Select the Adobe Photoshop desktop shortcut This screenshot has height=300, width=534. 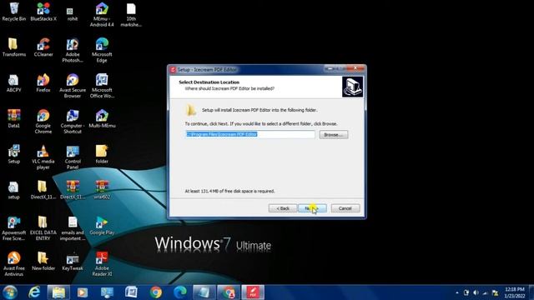pos(73,50)
